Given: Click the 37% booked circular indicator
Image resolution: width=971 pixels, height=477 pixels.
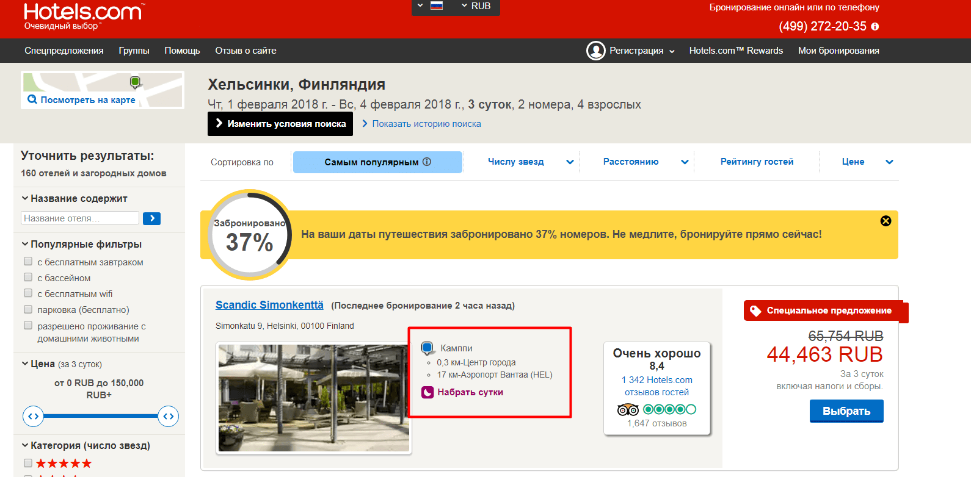Looking at the screenshot, I should pyautogui.click(x=250, y=235).
